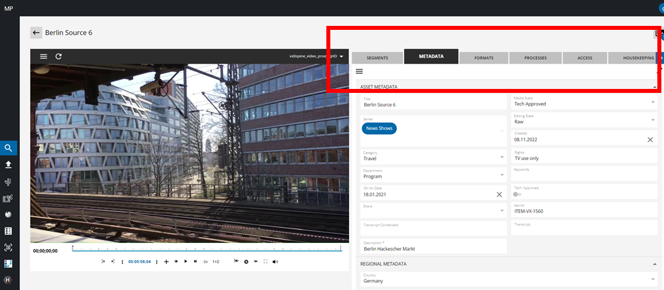Toggle the Tech. Approved switch
Viewport: 664px width, 290px height.
pyautogui.click(x=517, y=194)
